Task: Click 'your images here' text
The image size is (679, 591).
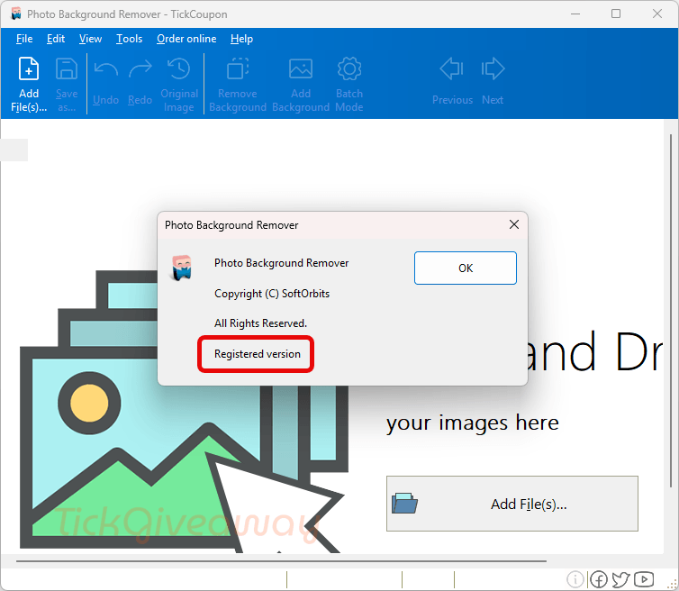Action: click(473, 423)
